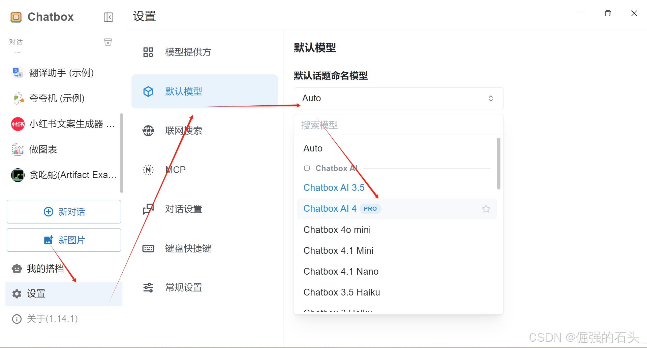The width and height of the screenshot is (647, 348).
Task: Select Chatbox 3.5 Haiku model
Action: click(x=397, y=292)
